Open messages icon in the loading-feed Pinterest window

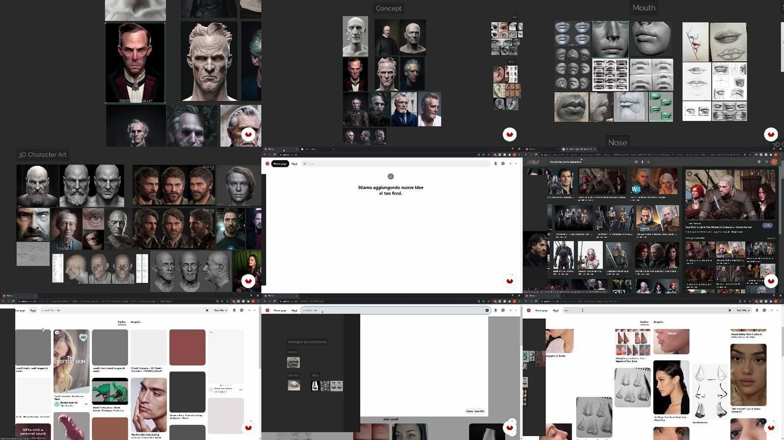(503, 163)
